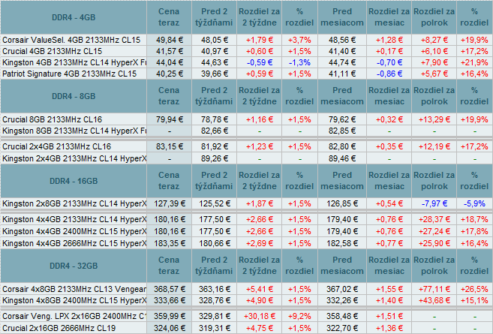Select "Crucial 4GB 2133MHz CL15" row name
The width and height of the screenshot is (493, 334).
[53, 51]
